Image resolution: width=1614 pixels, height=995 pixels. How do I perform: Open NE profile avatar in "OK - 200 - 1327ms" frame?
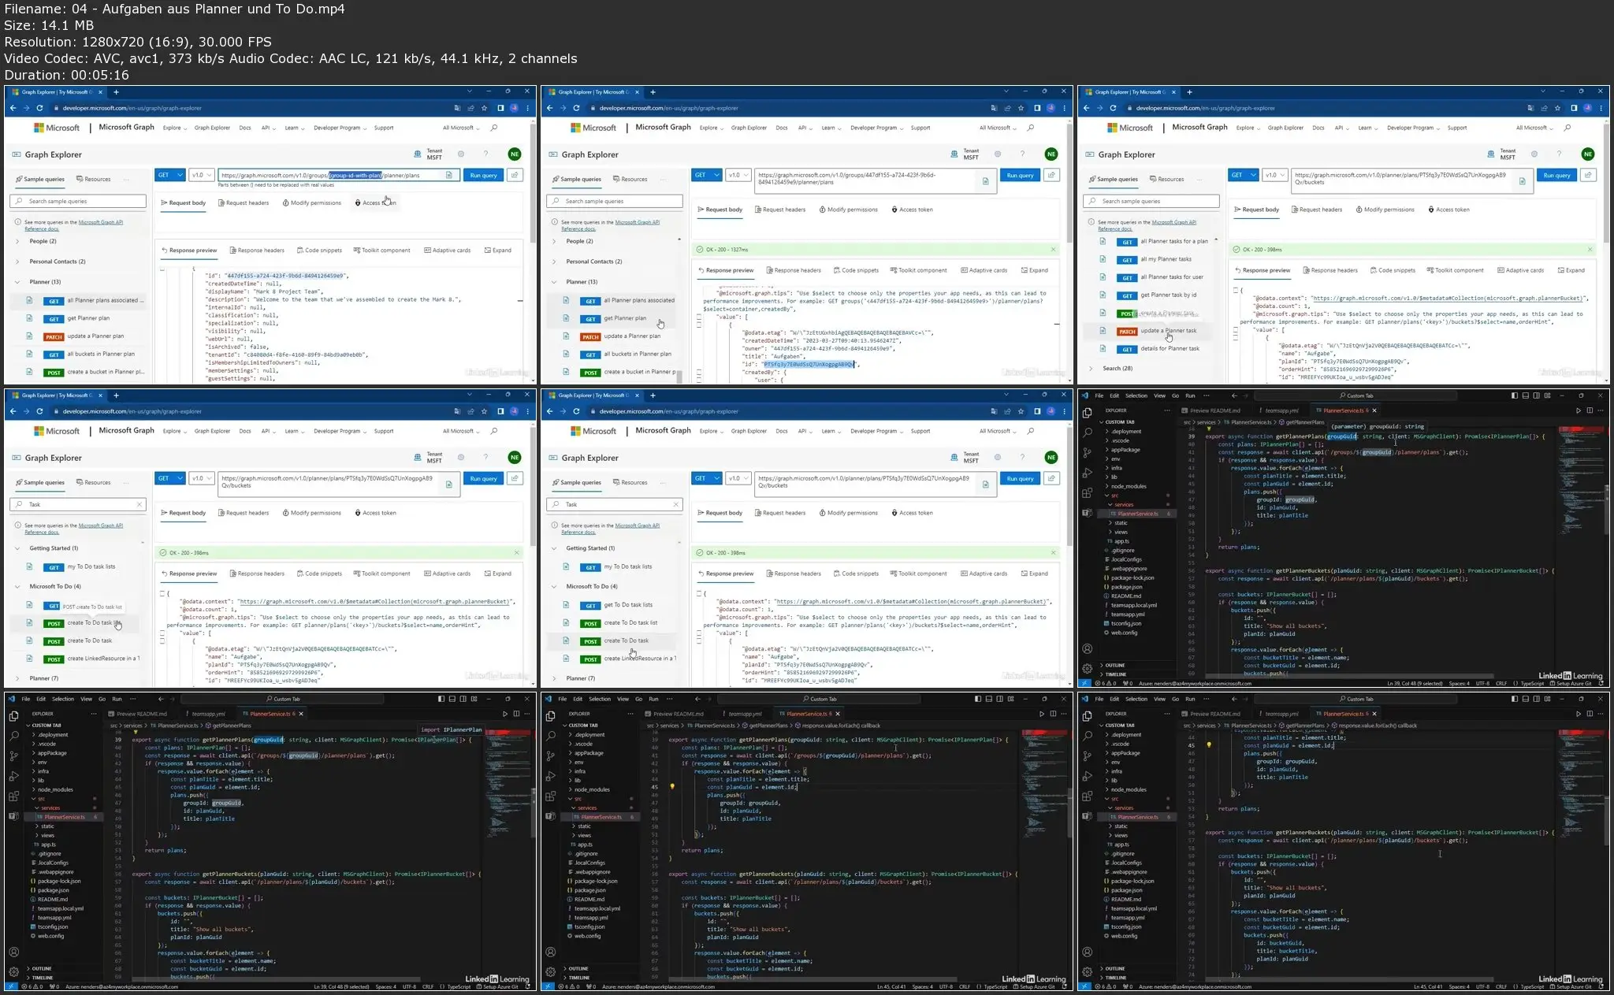(x=1051, y=154)
